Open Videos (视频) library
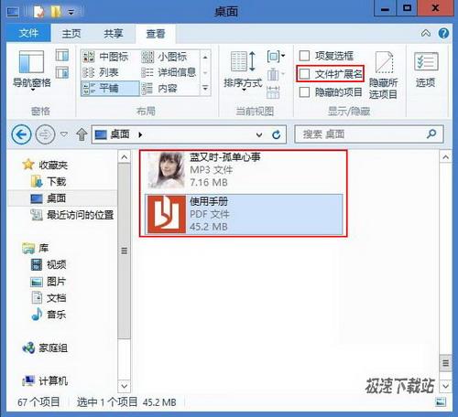This screenshot has width=458, height=417. click(49, 264)
